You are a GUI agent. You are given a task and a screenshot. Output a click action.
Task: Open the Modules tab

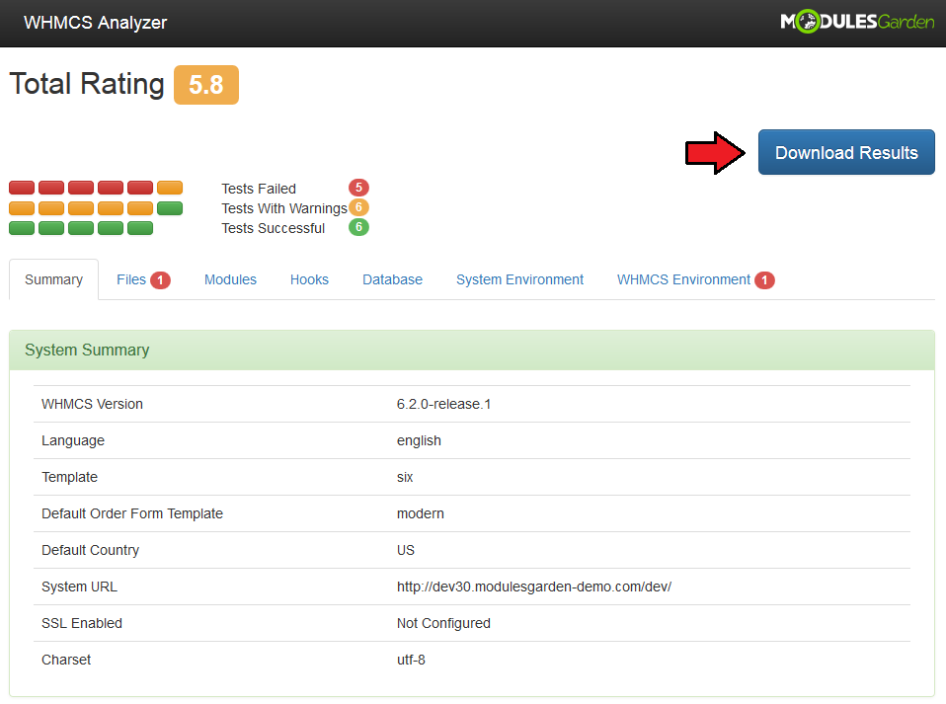click(230, 279)
